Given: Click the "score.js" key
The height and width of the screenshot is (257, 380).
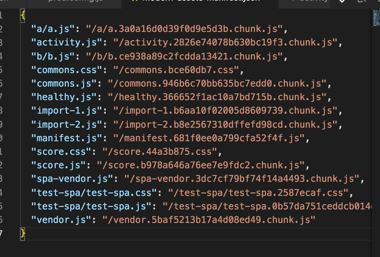Looking at the screenshot, I should (x=58, y=165).
